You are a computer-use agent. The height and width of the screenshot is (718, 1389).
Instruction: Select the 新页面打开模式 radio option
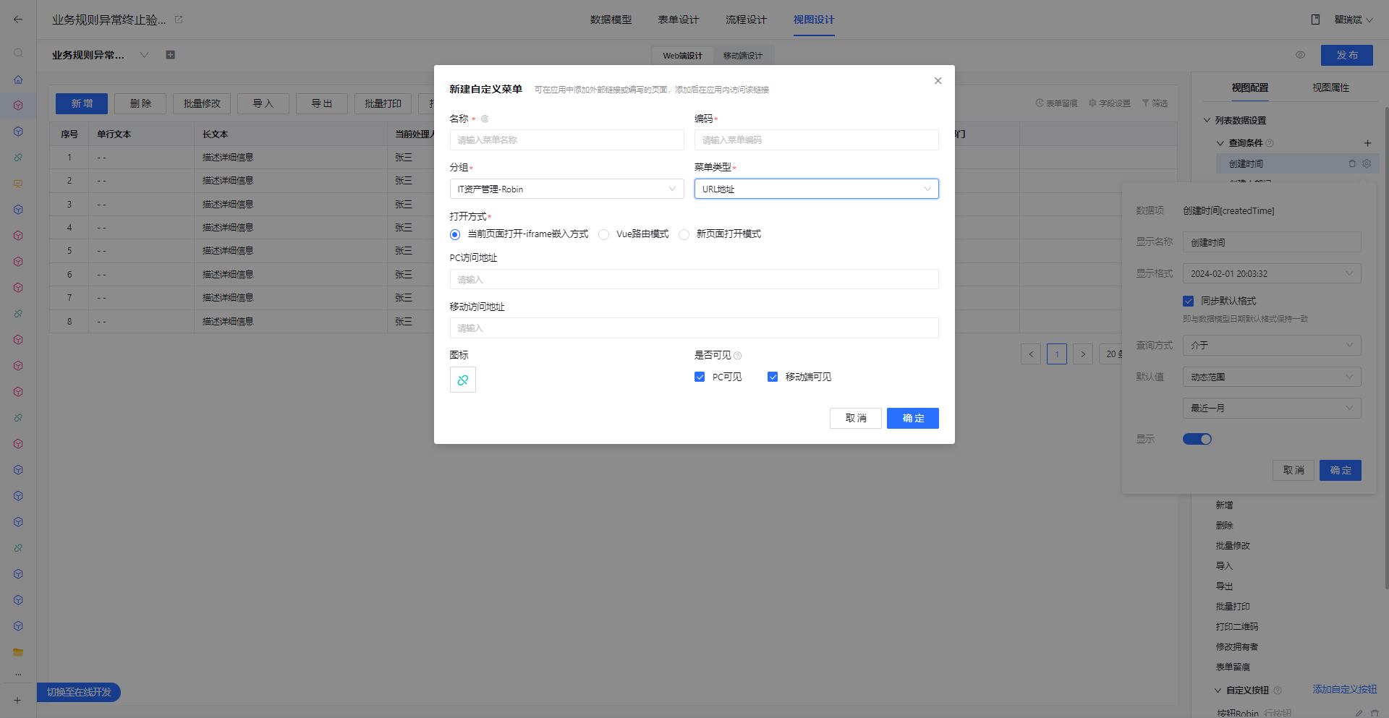coord(684,234)
